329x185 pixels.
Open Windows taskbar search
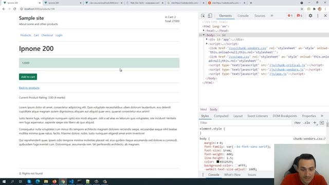12,181
